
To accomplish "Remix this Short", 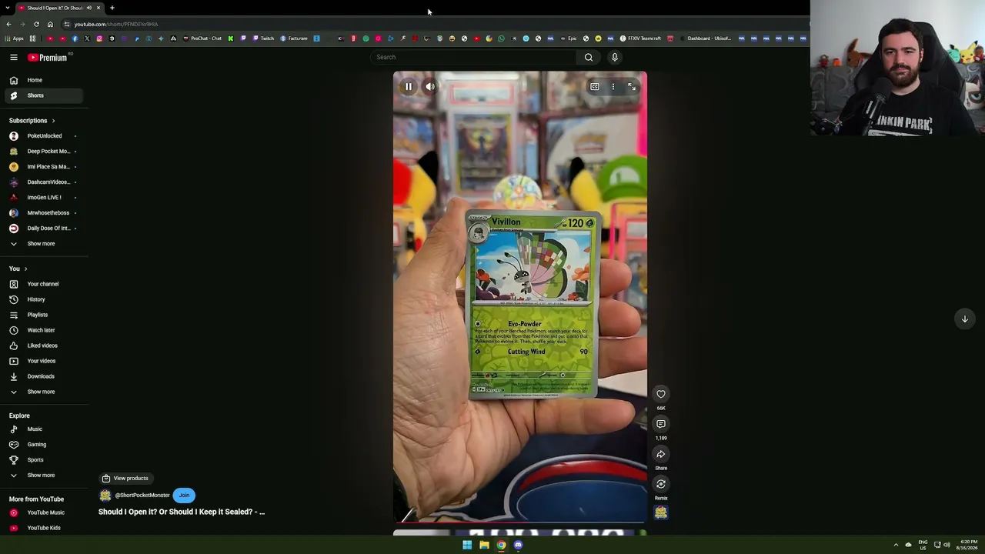I will [x=661, y=484].
